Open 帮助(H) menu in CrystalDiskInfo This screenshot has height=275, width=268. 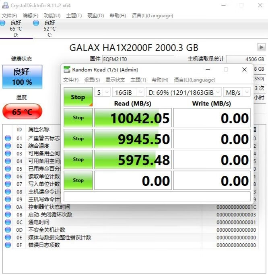pos(118,16)
